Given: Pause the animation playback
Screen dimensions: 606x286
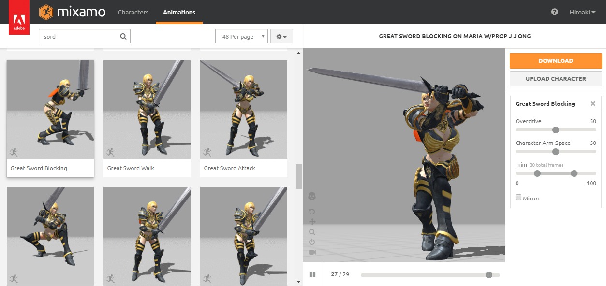Looking at the screenshot, I should pos(312,274).
